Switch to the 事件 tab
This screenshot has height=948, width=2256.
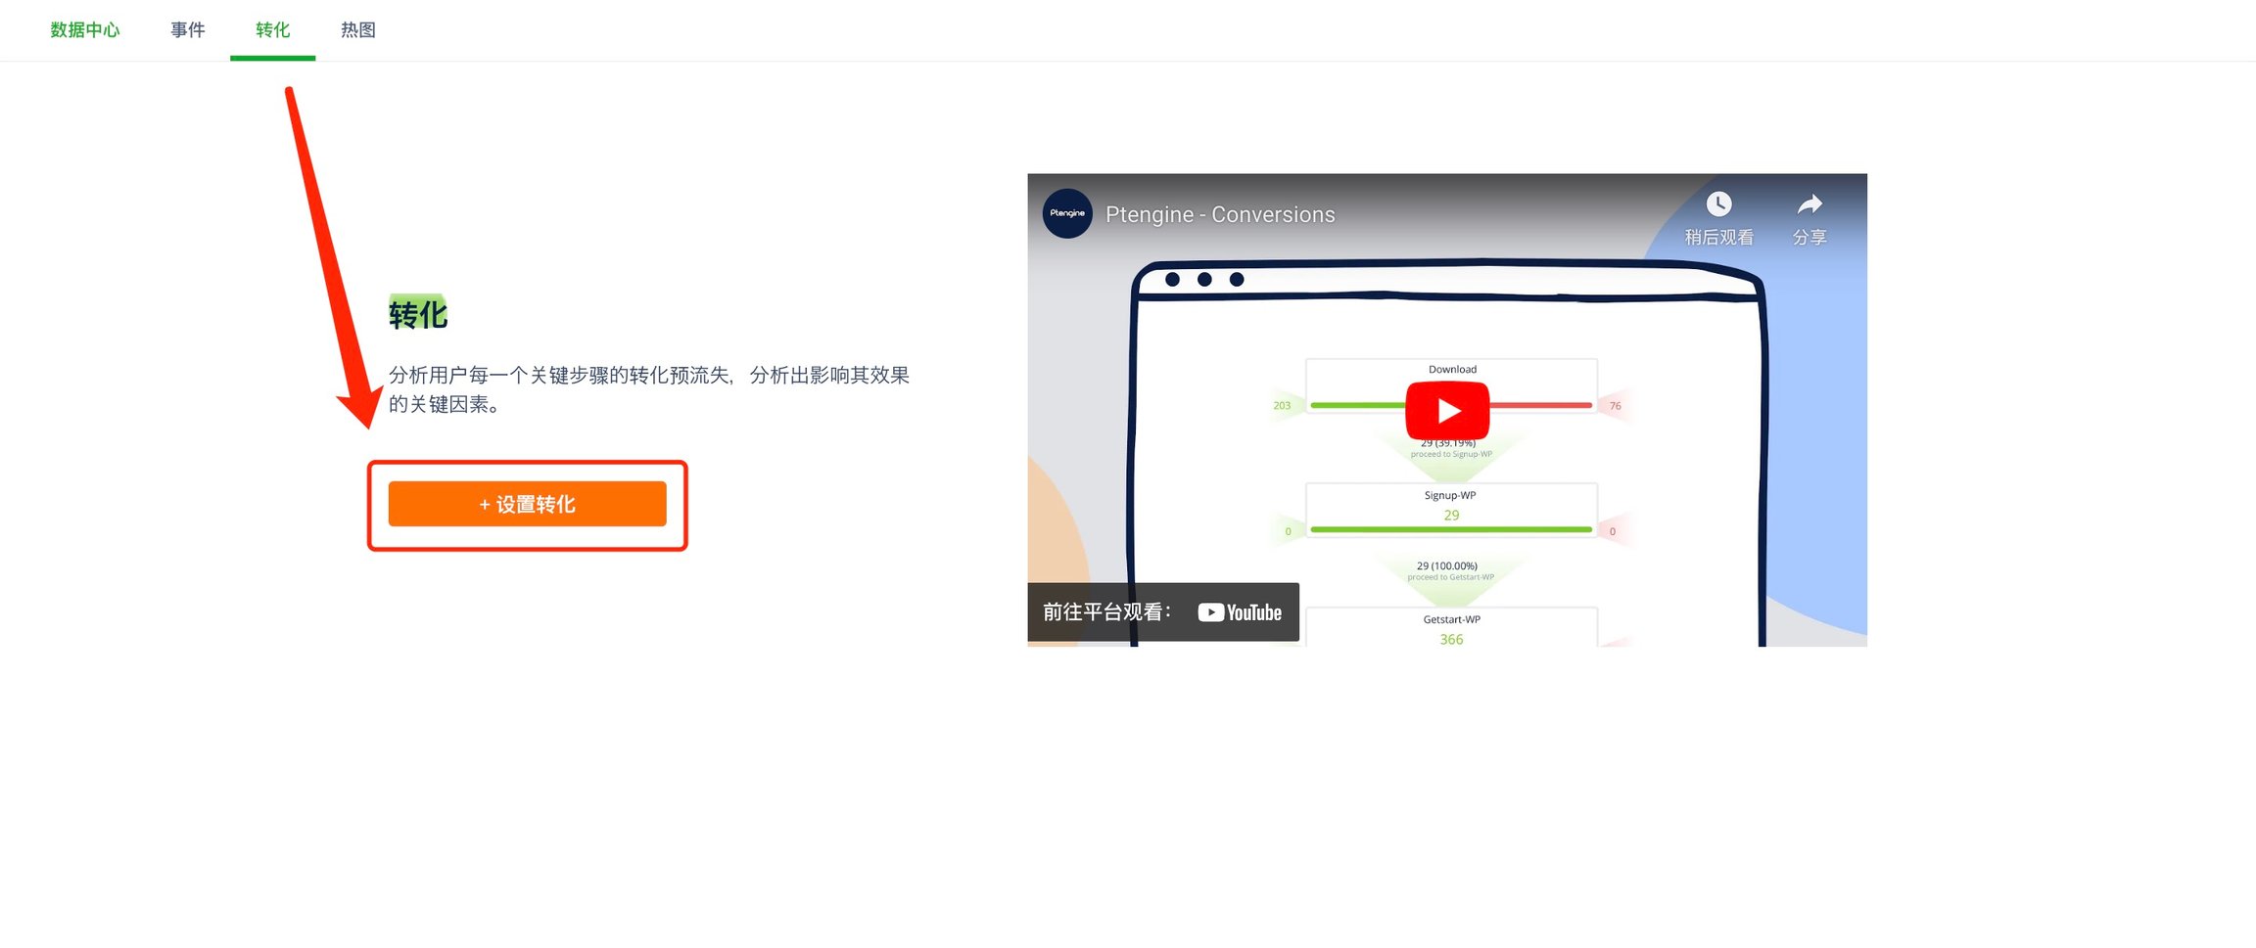tap(188, 30)
